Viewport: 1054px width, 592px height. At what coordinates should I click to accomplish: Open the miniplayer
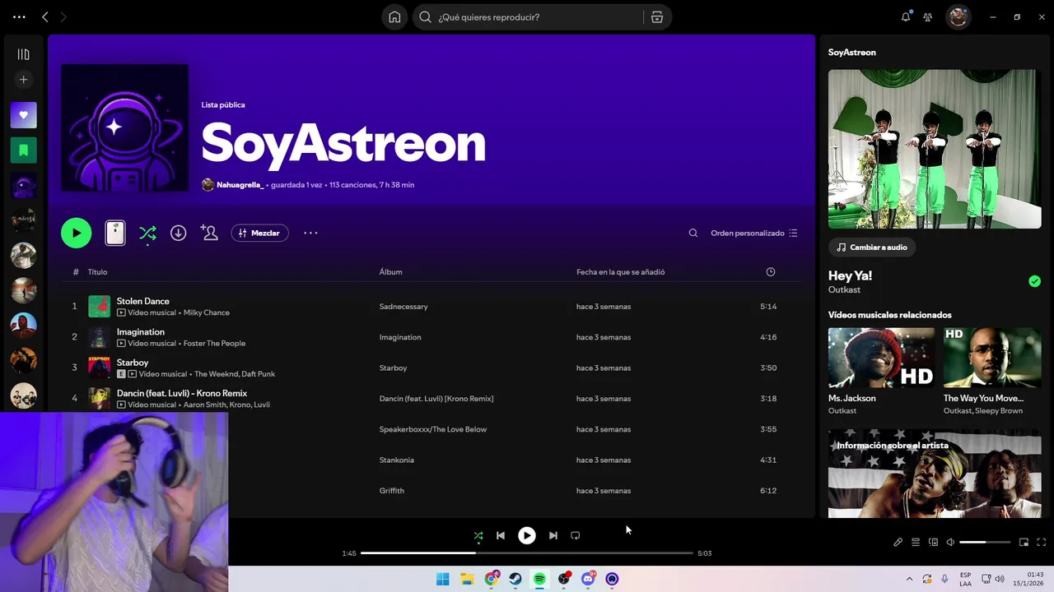[1024, 543]
